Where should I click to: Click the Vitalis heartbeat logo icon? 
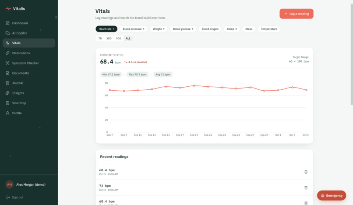pyautogui.click(x=8, y=9)
